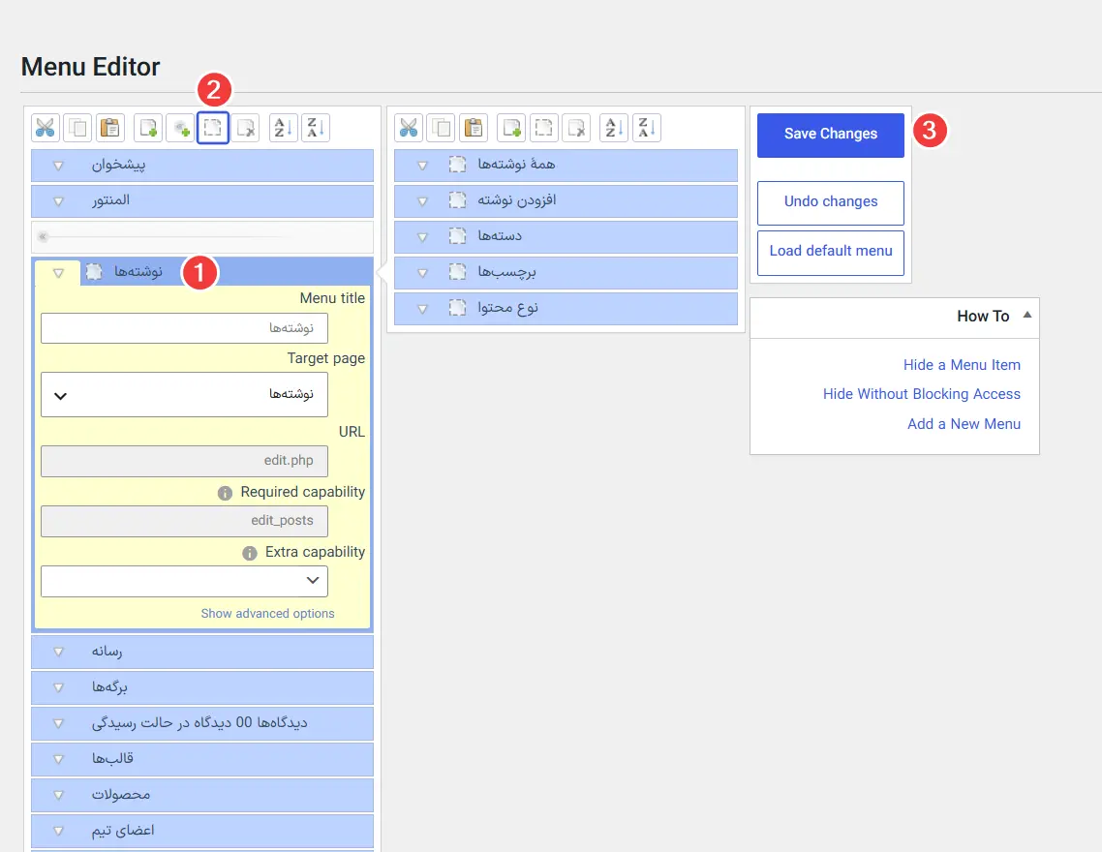
Task: Click the Undo changes button
Action: pyautogui.click(x=831, y=203)
